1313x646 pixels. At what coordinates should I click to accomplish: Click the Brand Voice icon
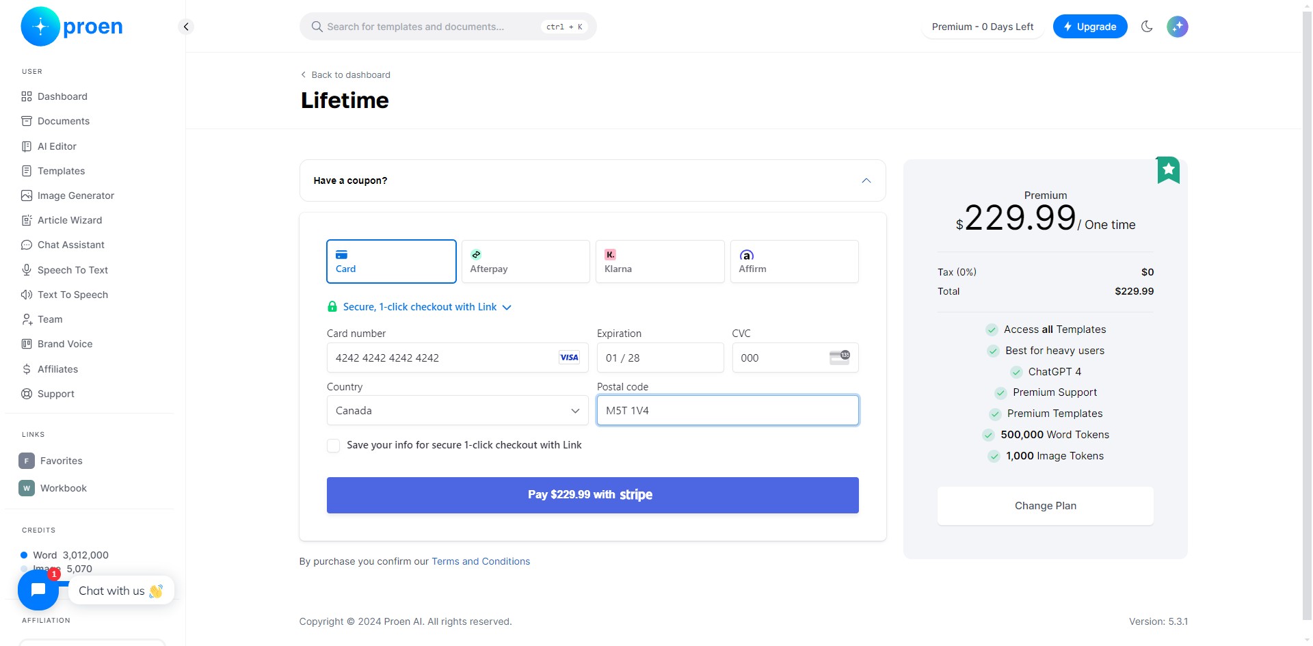[x=27, y=344]
